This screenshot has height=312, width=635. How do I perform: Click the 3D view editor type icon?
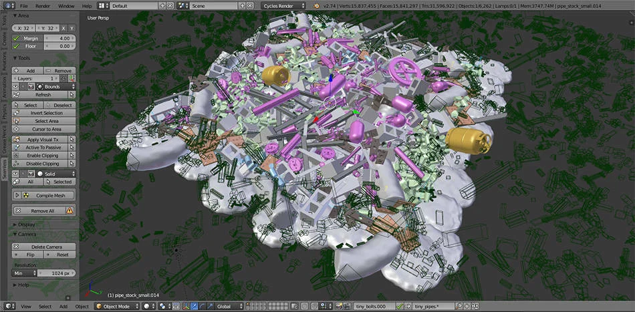click(x=6, y=307)
